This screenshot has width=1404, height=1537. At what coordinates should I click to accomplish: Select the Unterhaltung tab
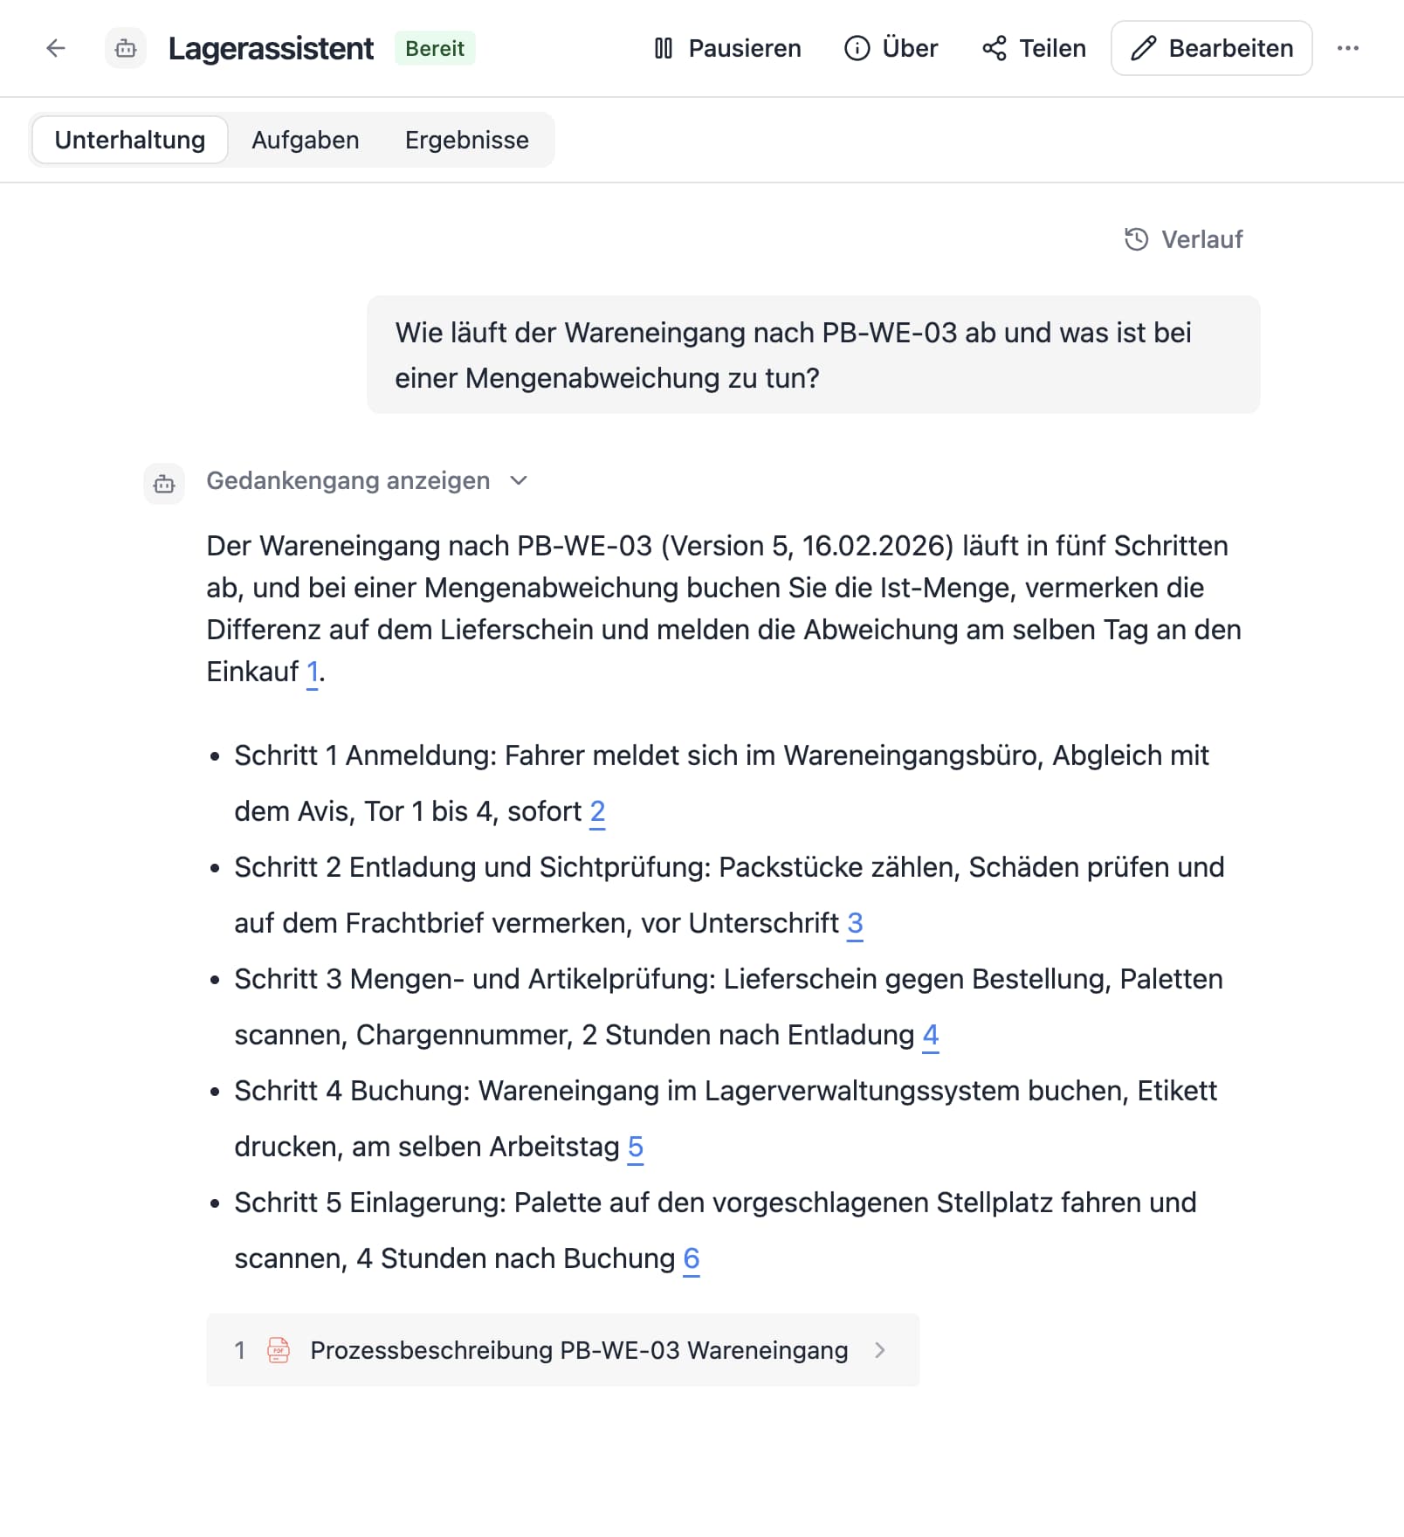[x=130, y=140]
